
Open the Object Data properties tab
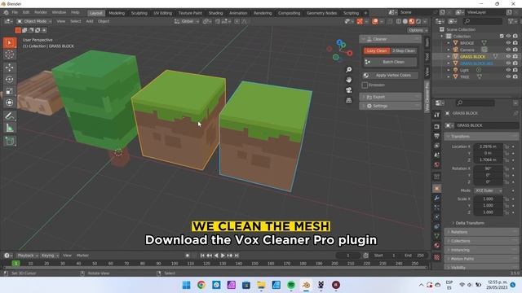point(437,236)
